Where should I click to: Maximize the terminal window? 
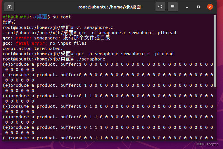[x=198, y=7]
